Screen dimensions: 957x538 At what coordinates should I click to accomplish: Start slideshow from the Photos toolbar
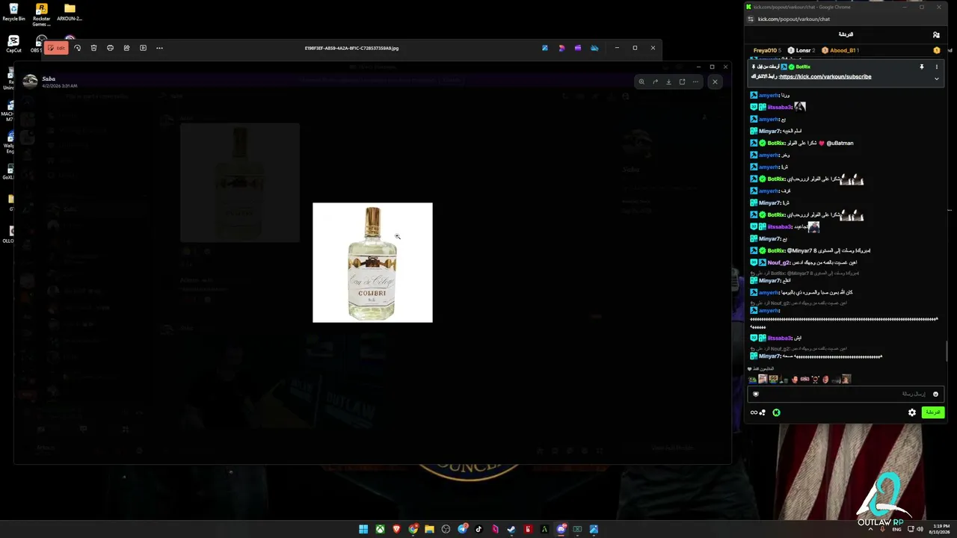(143, 48)
